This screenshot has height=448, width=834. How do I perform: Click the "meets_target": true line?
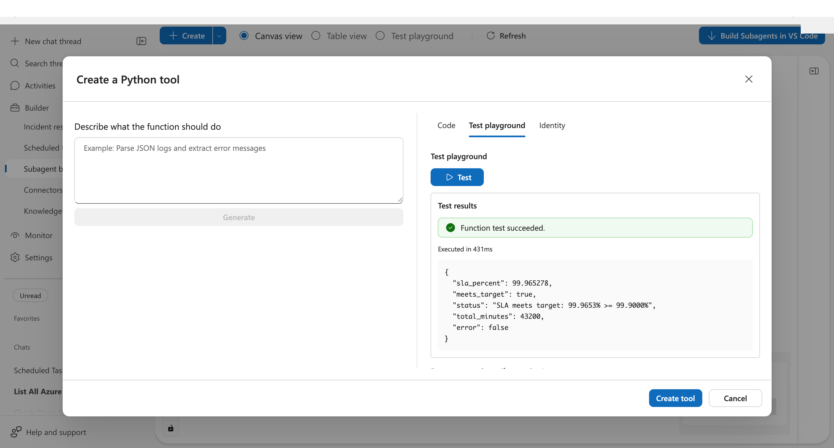point(494,294)
